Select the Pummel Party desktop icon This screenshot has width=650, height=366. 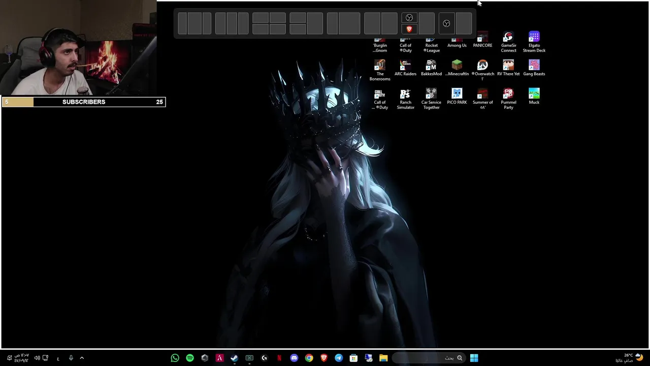pyautogui.click(x=508, y=99)
